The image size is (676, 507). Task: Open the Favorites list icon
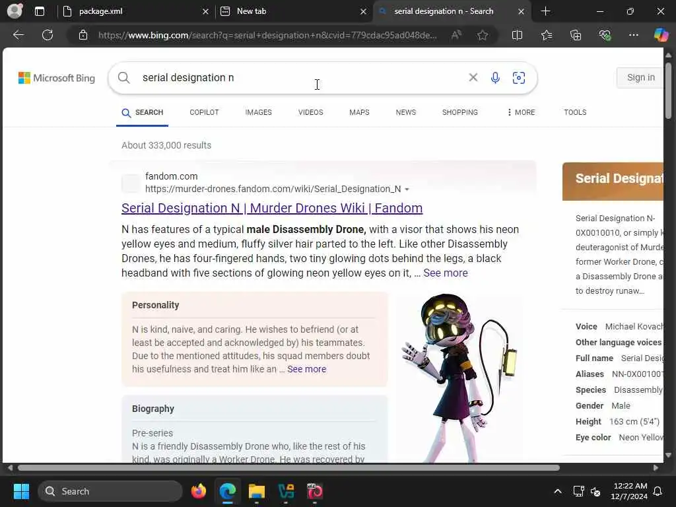click(546, 35)
